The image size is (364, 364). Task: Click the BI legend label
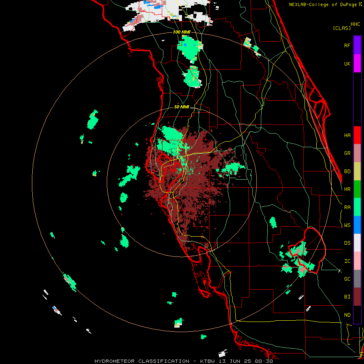coord(347,297)
